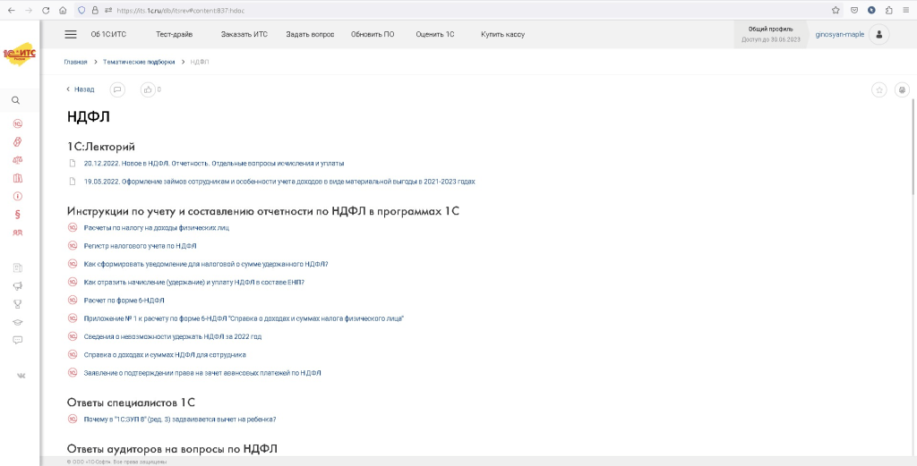Screen dimensions: 917x466
Task: Open Расчет по форме 6-НДФЛ link
Action: click(x=124, y=301)
